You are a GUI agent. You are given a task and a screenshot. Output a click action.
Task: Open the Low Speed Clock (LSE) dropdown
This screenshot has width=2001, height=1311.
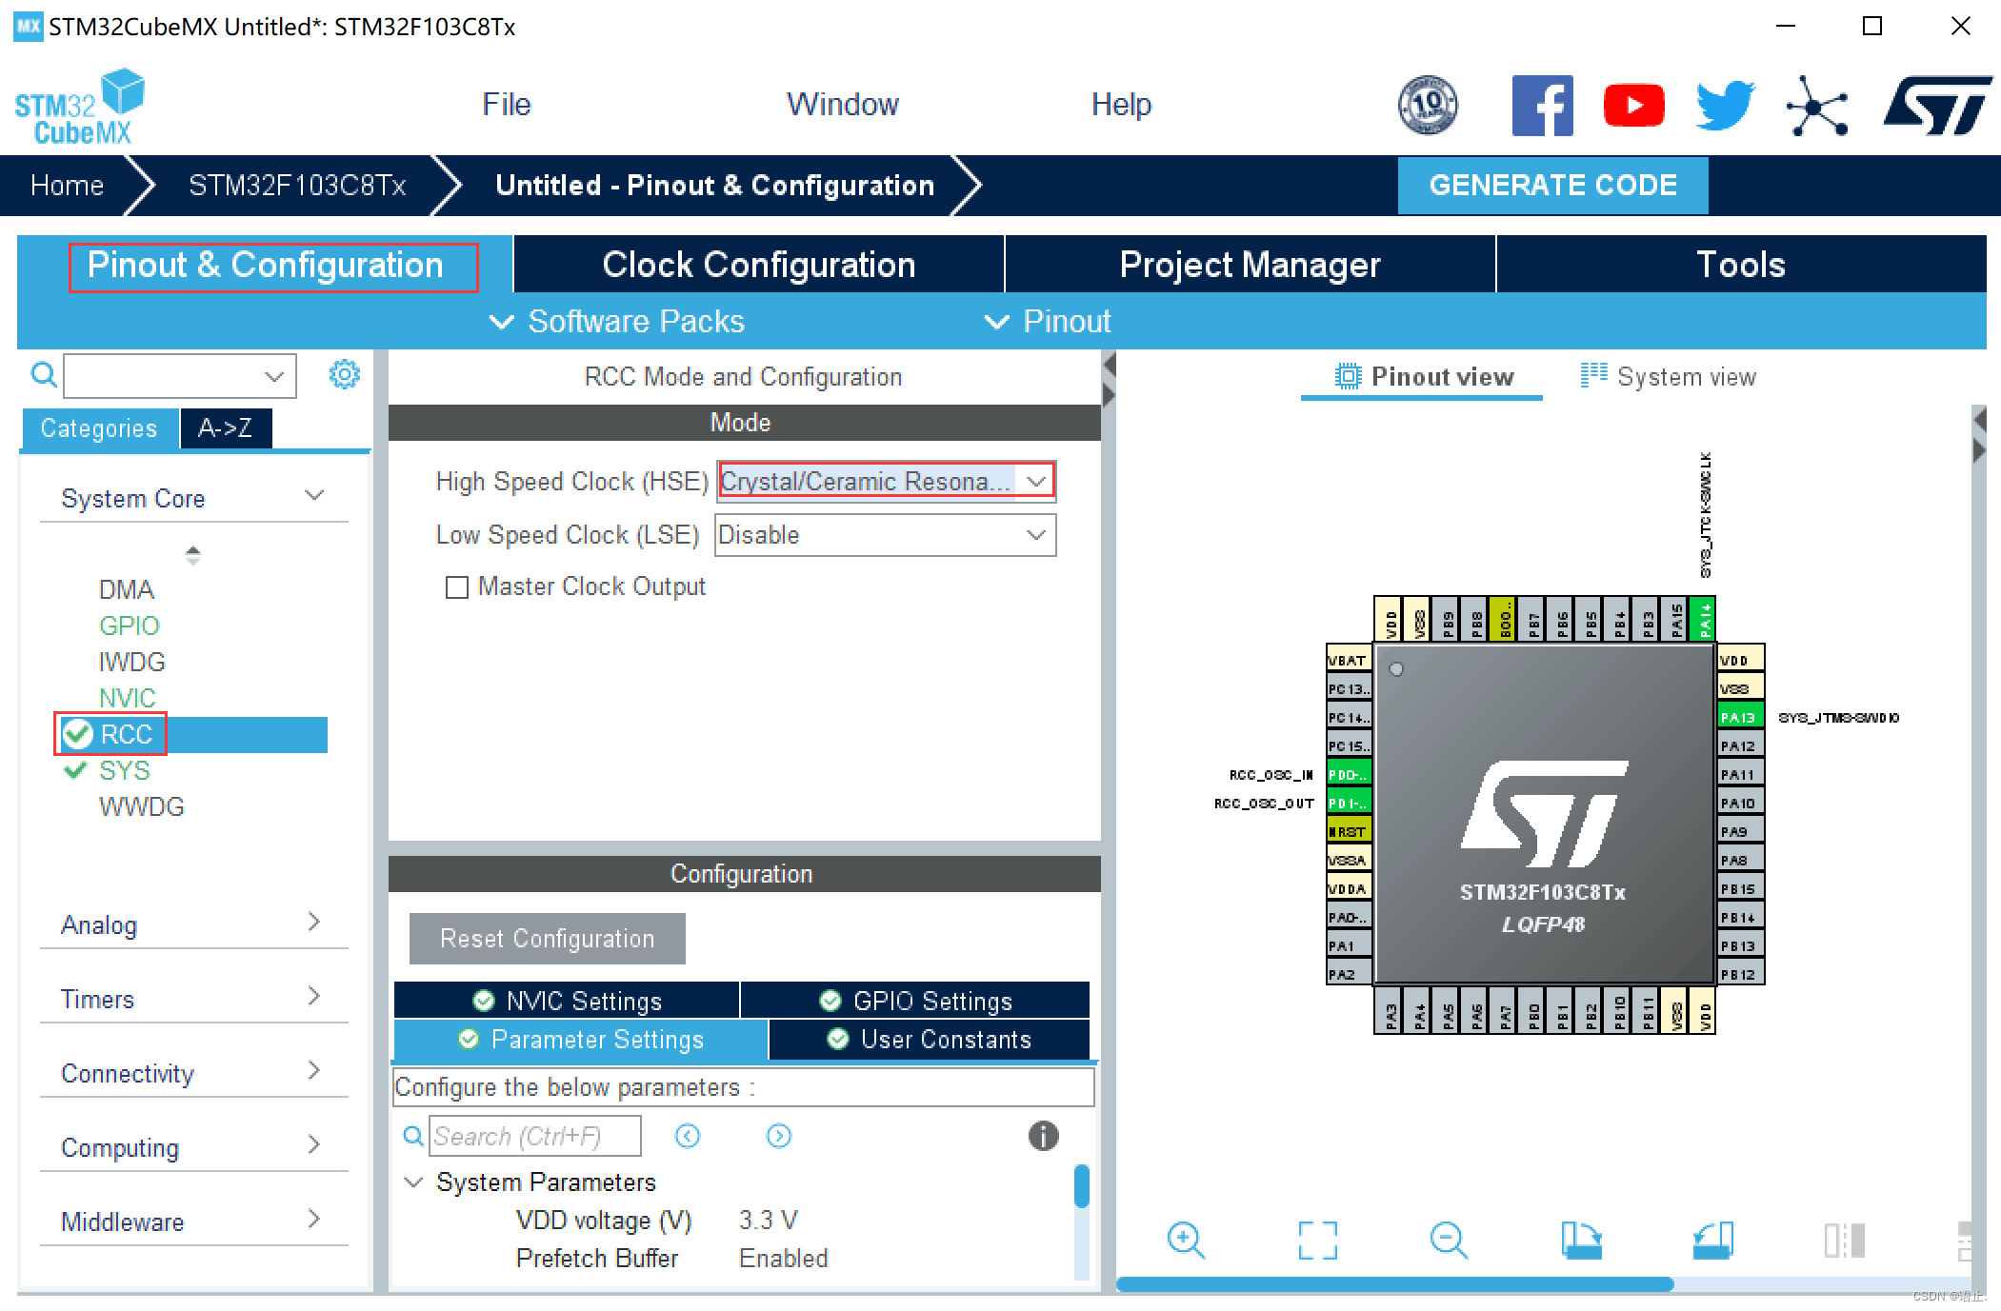click(886, 535)
